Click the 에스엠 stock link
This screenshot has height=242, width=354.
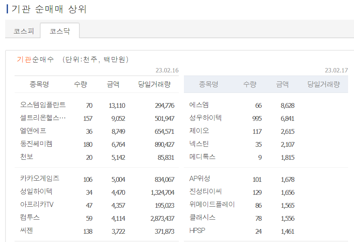pyautogui.click(x=199, y=105)
